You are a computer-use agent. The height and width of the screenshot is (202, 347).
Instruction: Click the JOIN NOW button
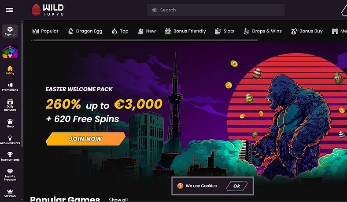tap(85, 139)
